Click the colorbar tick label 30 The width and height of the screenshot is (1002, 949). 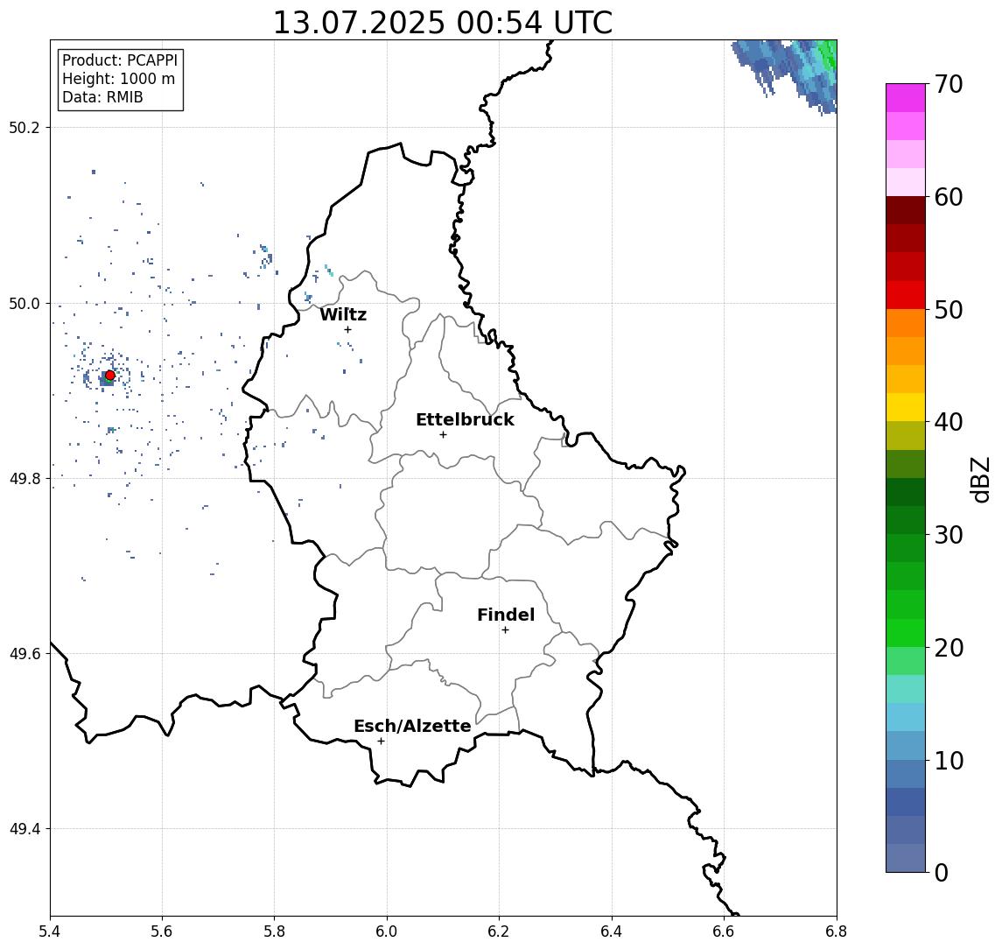tap(949, 535)
